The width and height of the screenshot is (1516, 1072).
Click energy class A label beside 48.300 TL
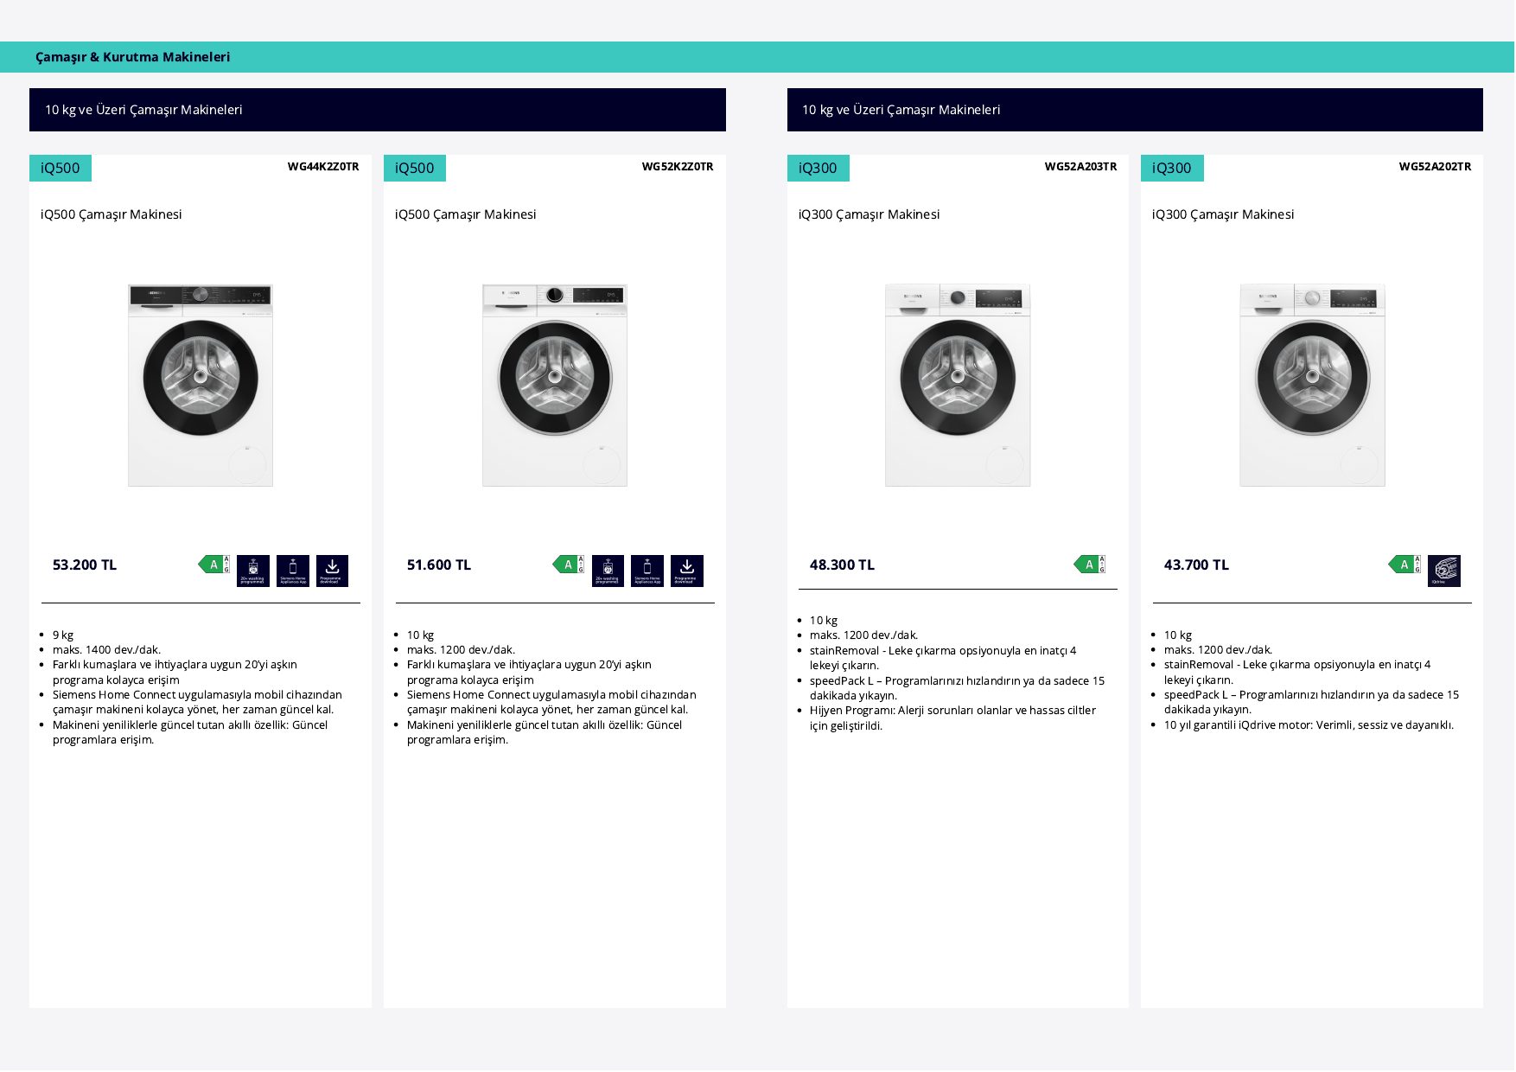coord(1090,565)
